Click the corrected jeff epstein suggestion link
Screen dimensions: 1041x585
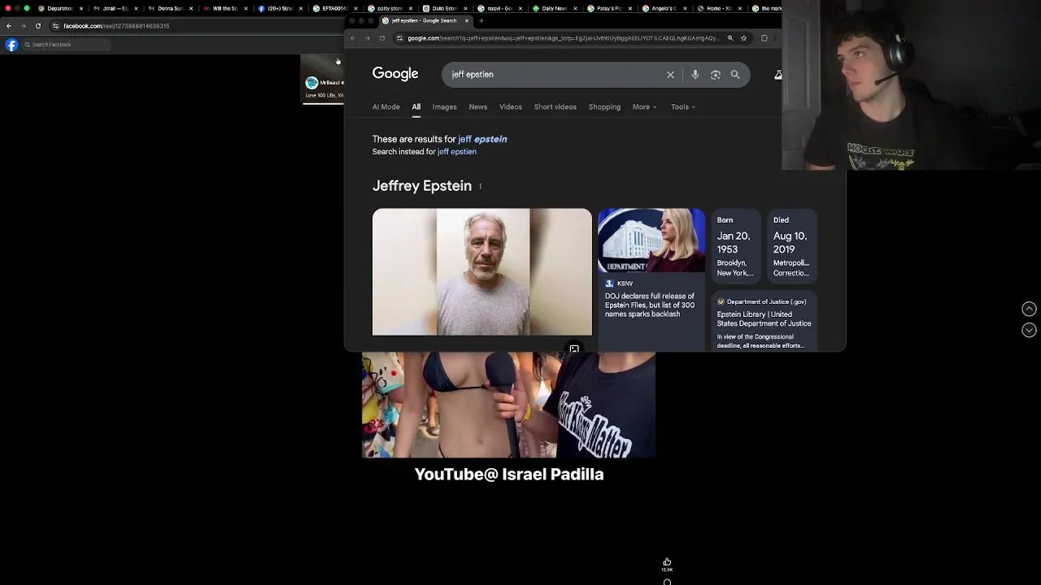(482, 140)
